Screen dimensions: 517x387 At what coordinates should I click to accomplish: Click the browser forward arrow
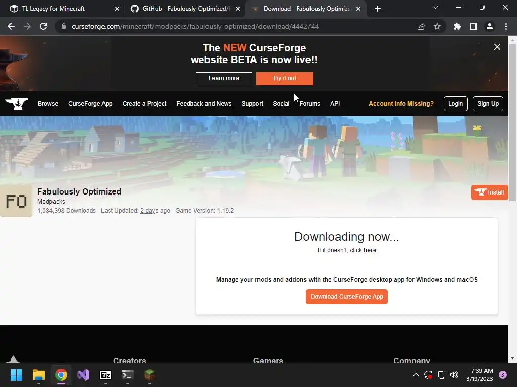pyautogui.click(x=27, y=26)
